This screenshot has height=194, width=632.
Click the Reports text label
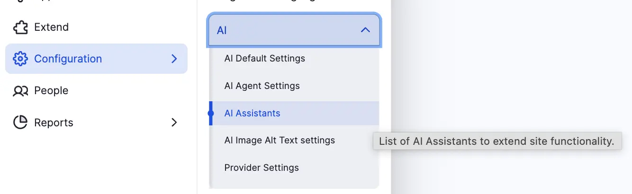[54, 123]
